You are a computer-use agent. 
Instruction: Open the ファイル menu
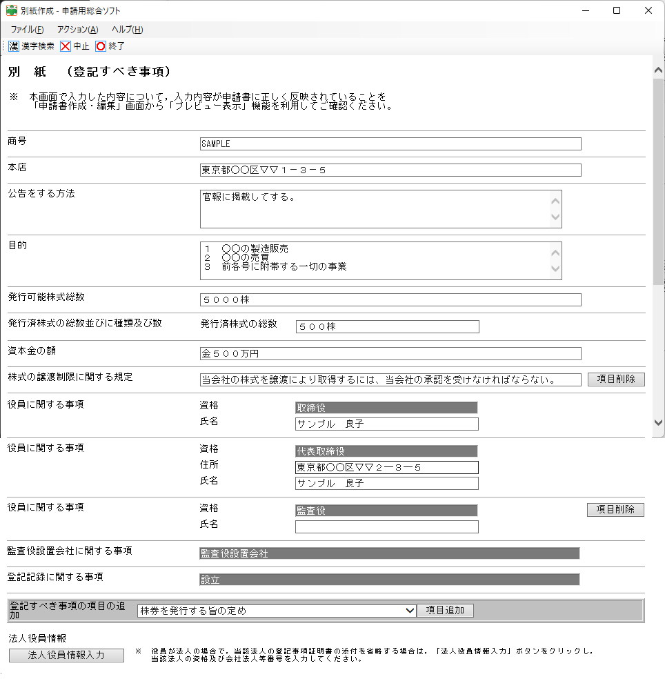(27, 30)
